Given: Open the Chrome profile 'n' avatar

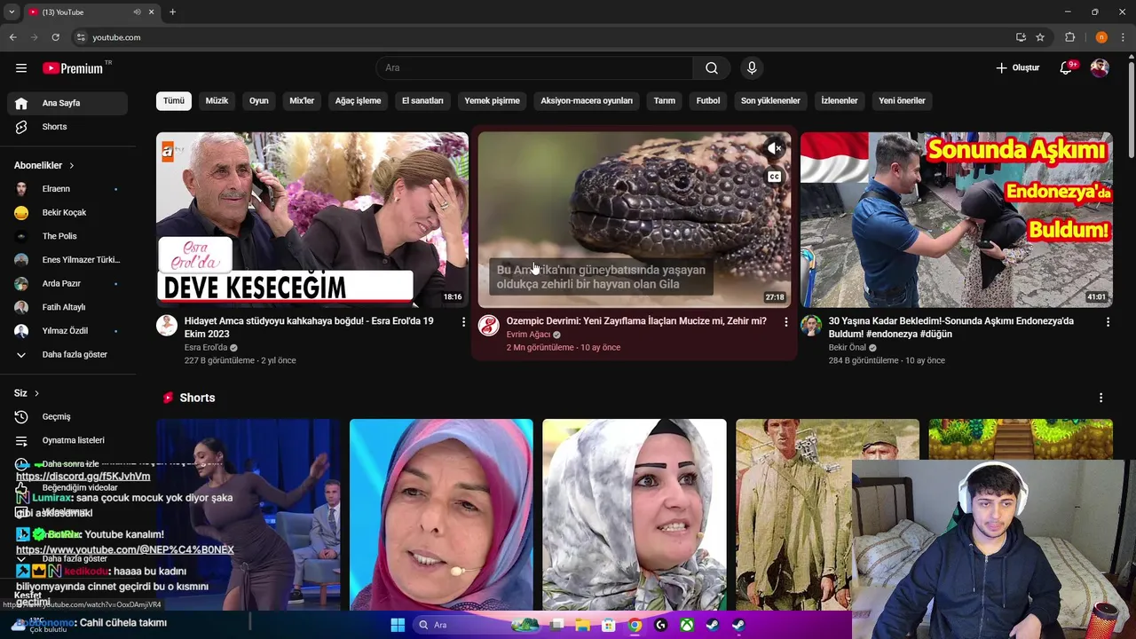Looking at the screenshot, I should point(1101,37).
